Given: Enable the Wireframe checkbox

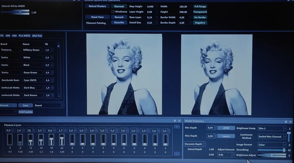Looking at the screenshot, I should pyautogui.click(x=113, y=12).
